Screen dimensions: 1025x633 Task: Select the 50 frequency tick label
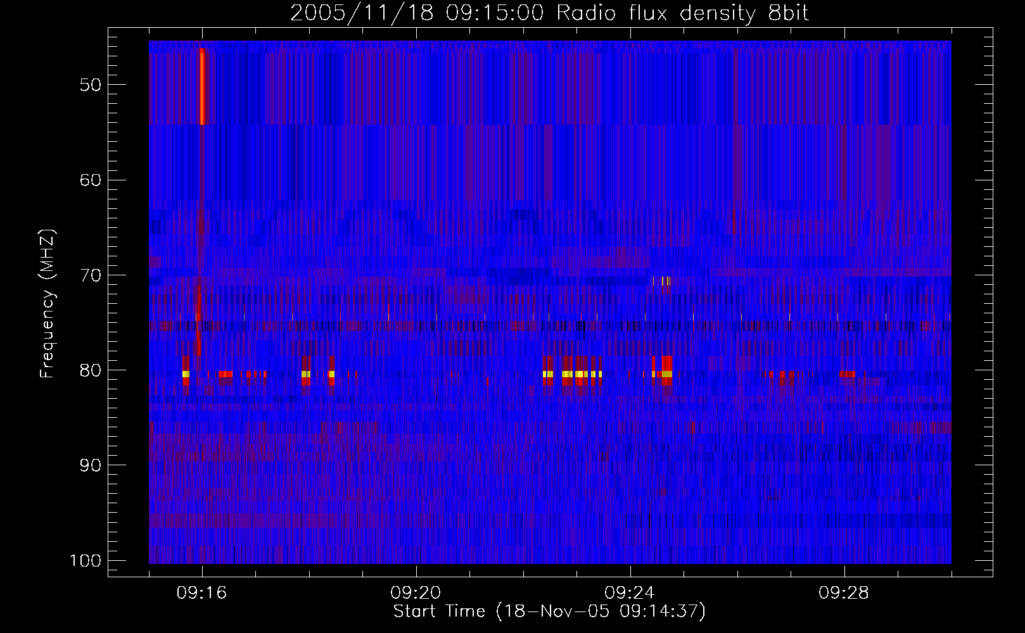(x=91, y=85)
